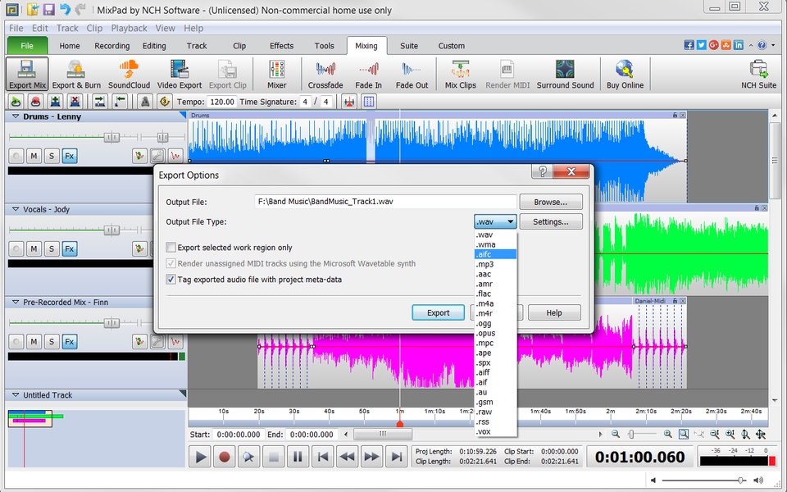Click the Browse... button
787x492 pixels.
[x=550, y=202]
